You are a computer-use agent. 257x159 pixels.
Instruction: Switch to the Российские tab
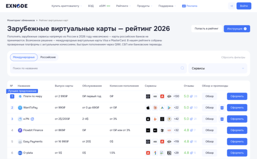(48, 57)
